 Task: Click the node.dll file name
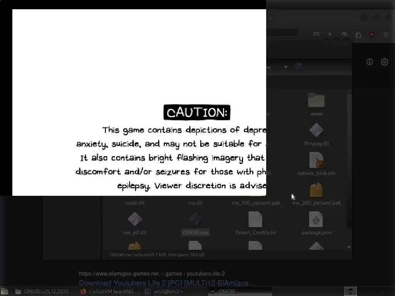135,203
